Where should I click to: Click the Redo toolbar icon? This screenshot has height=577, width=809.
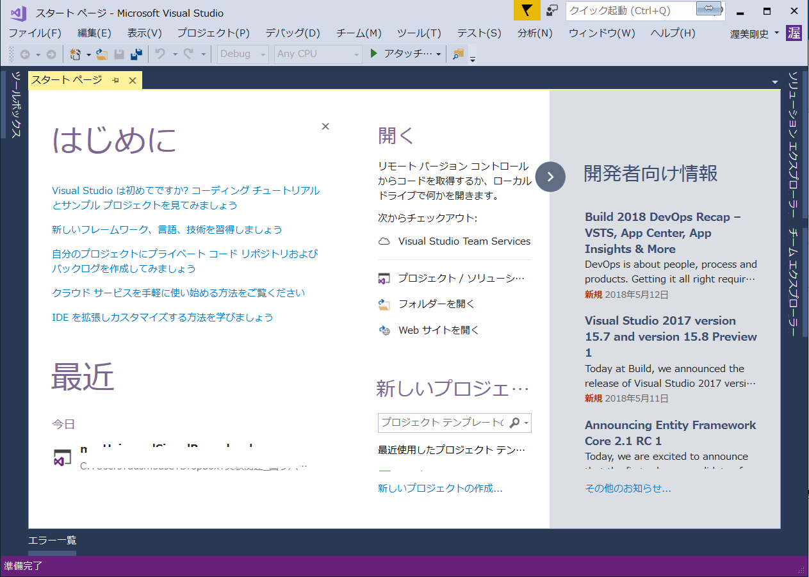tap(188, 54)
